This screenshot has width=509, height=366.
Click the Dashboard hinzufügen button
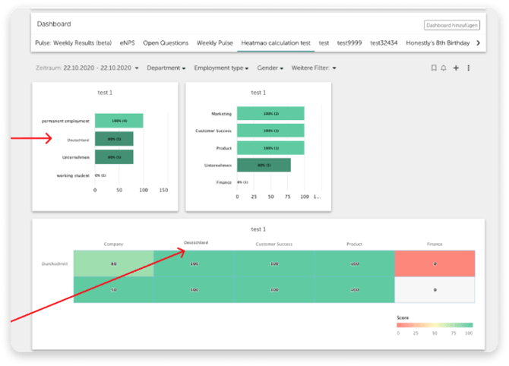451,25
